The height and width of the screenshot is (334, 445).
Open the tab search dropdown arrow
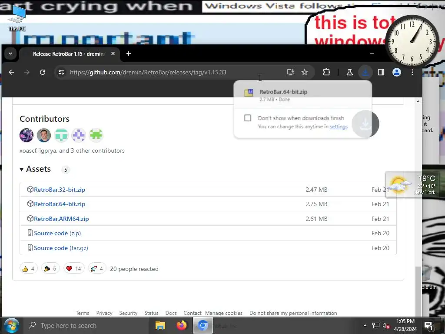point(10,53)
